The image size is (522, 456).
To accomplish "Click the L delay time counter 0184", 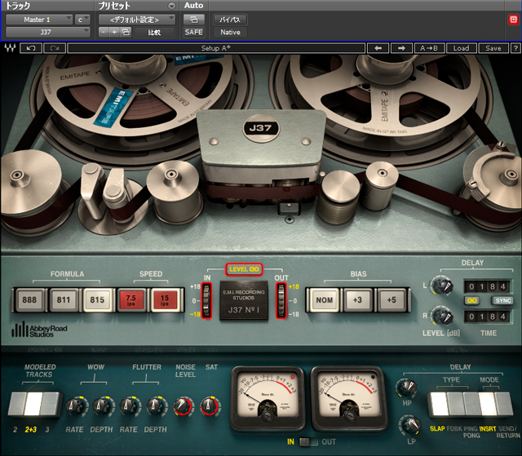I will tap(487, 286).
